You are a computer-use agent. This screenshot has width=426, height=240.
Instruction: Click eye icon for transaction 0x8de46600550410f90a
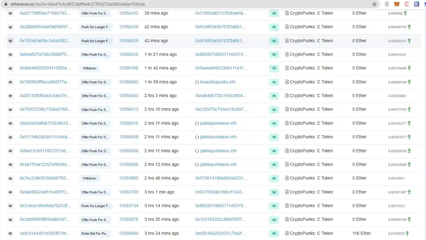pyautogui.click(x=10, y=68)
